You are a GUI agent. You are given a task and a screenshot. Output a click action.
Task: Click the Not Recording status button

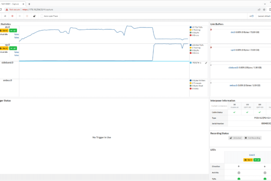click(252, 138)
